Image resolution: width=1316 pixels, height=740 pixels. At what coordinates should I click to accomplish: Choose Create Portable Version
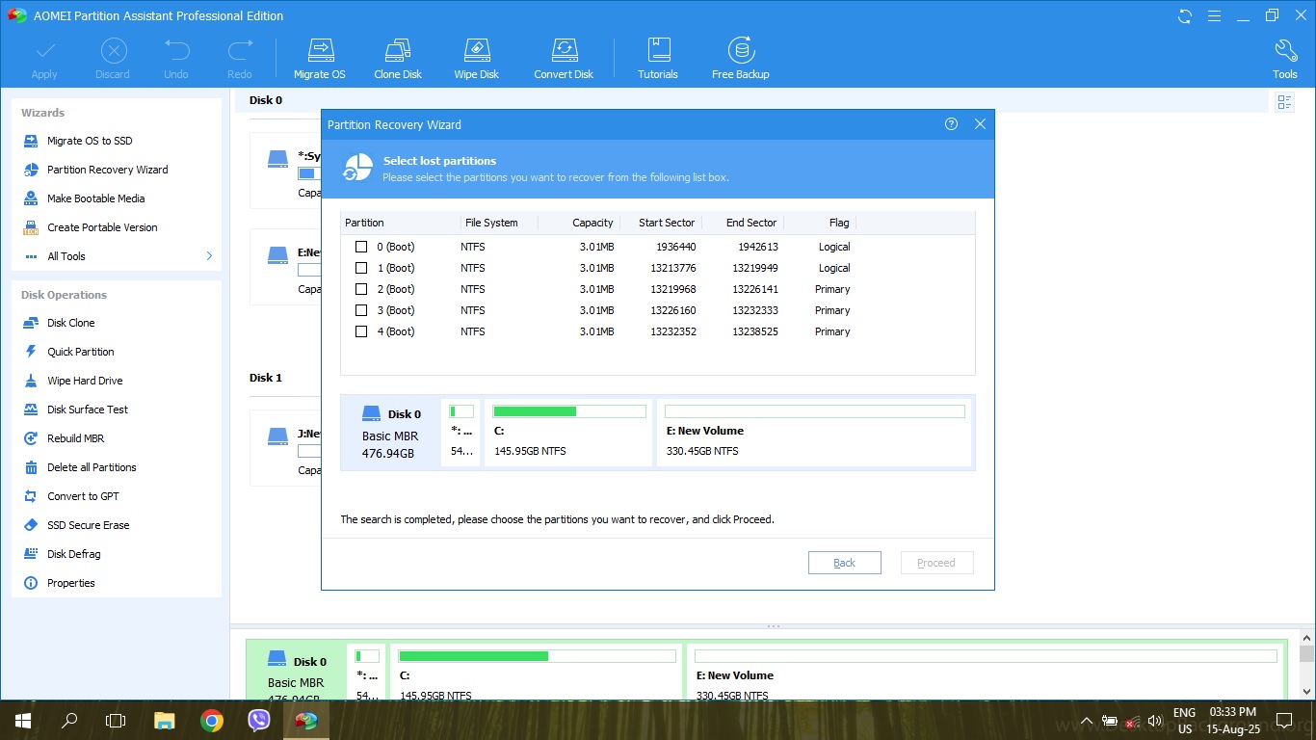click(102, 227)
